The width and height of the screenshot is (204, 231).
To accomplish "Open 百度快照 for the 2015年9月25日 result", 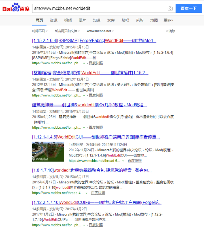I will coord(95,128).
